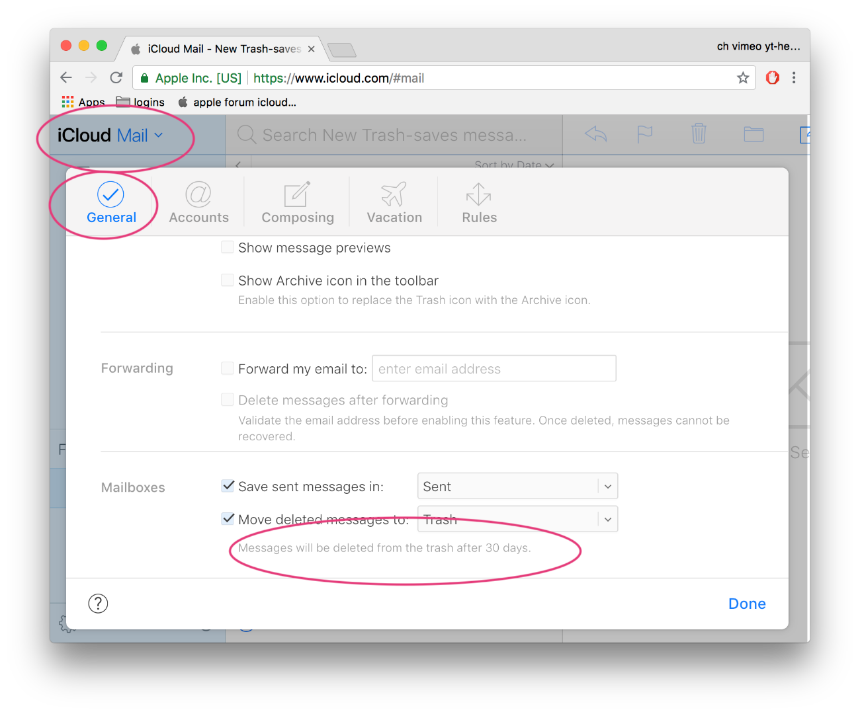The width and height of the screenshot is (860, 714).
Task: Click the compose icon in mail toolbar
Action: [804, 135]
